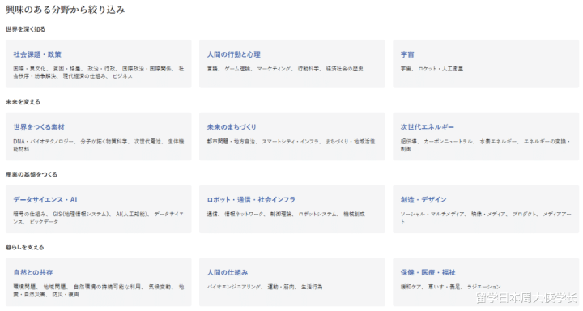
Task: Click the ロケット・人工衛星 keyword
Action: (440, 69)
